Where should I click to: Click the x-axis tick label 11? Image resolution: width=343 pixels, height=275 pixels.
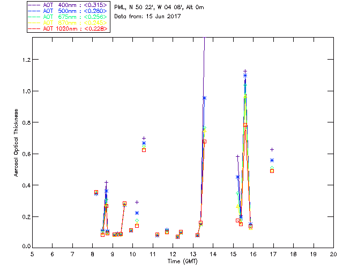coord(153,254)
